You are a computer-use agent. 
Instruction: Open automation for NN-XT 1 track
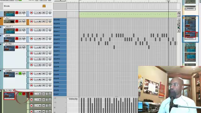coord(24,30)
